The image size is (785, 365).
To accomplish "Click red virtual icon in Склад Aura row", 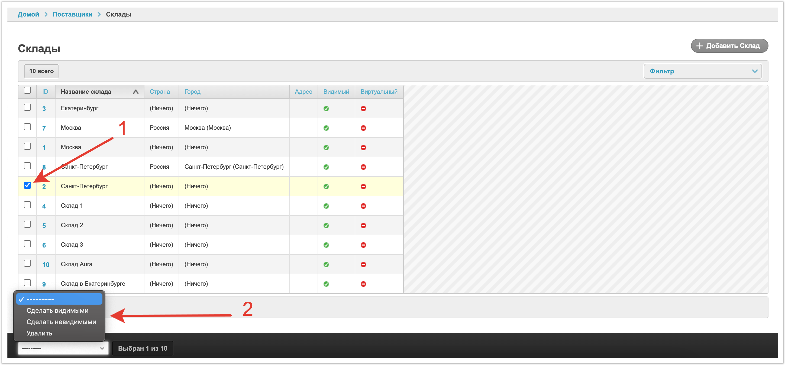I will (x=363, y=265).
